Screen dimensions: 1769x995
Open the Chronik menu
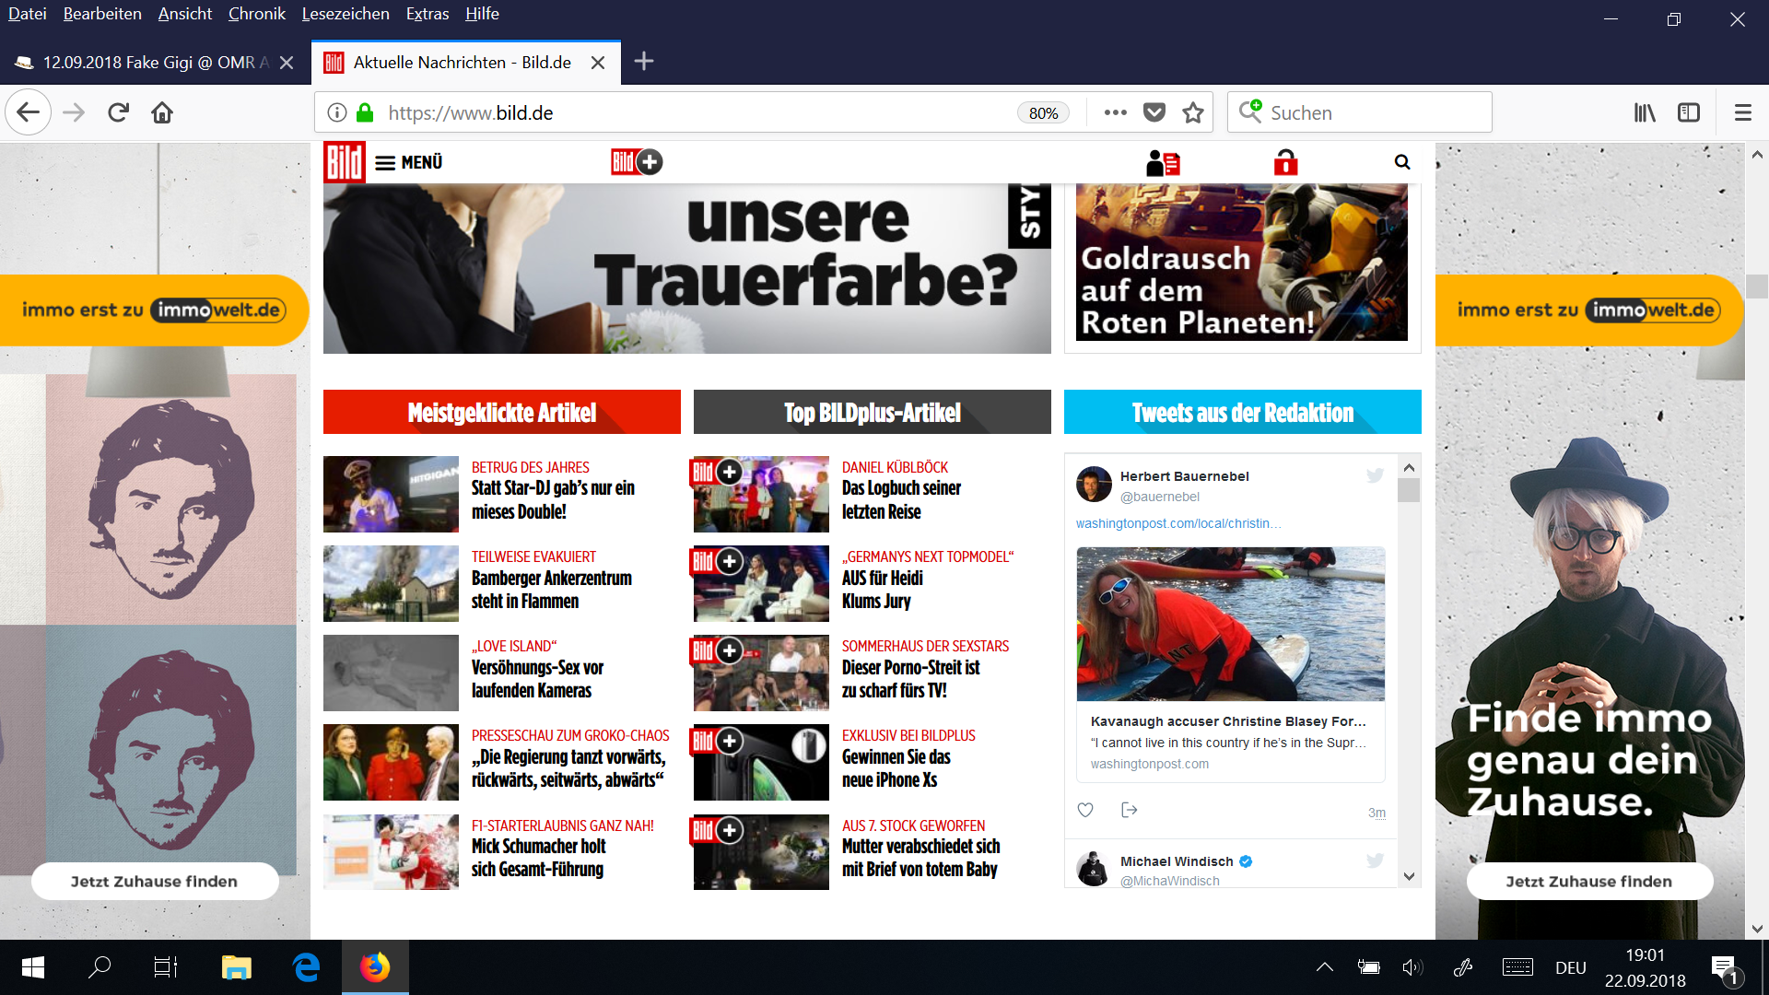coord(256,14)
